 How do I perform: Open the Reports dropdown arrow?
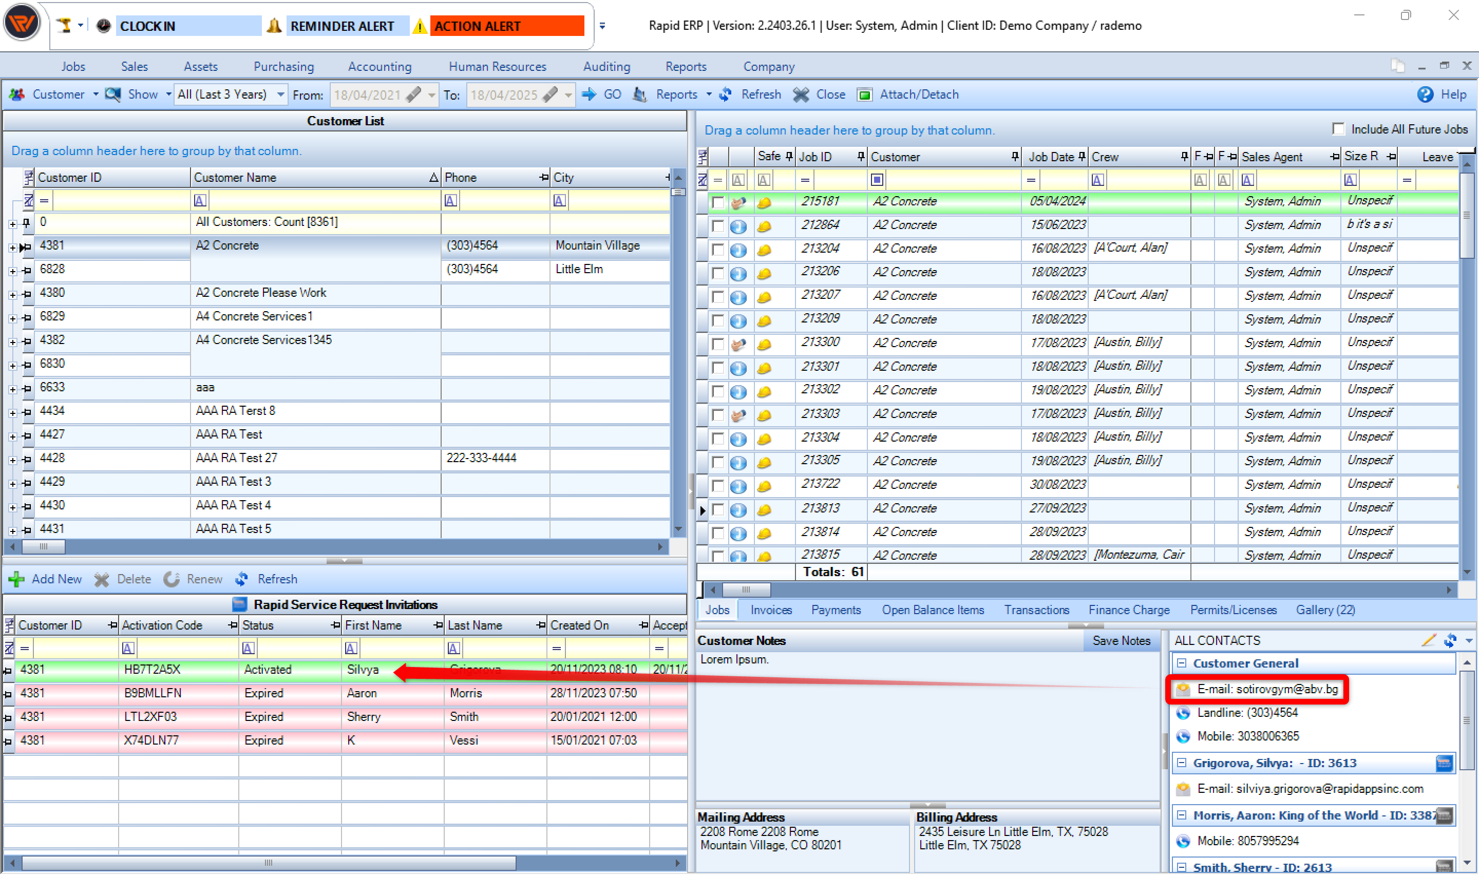[x=709, y=94]
